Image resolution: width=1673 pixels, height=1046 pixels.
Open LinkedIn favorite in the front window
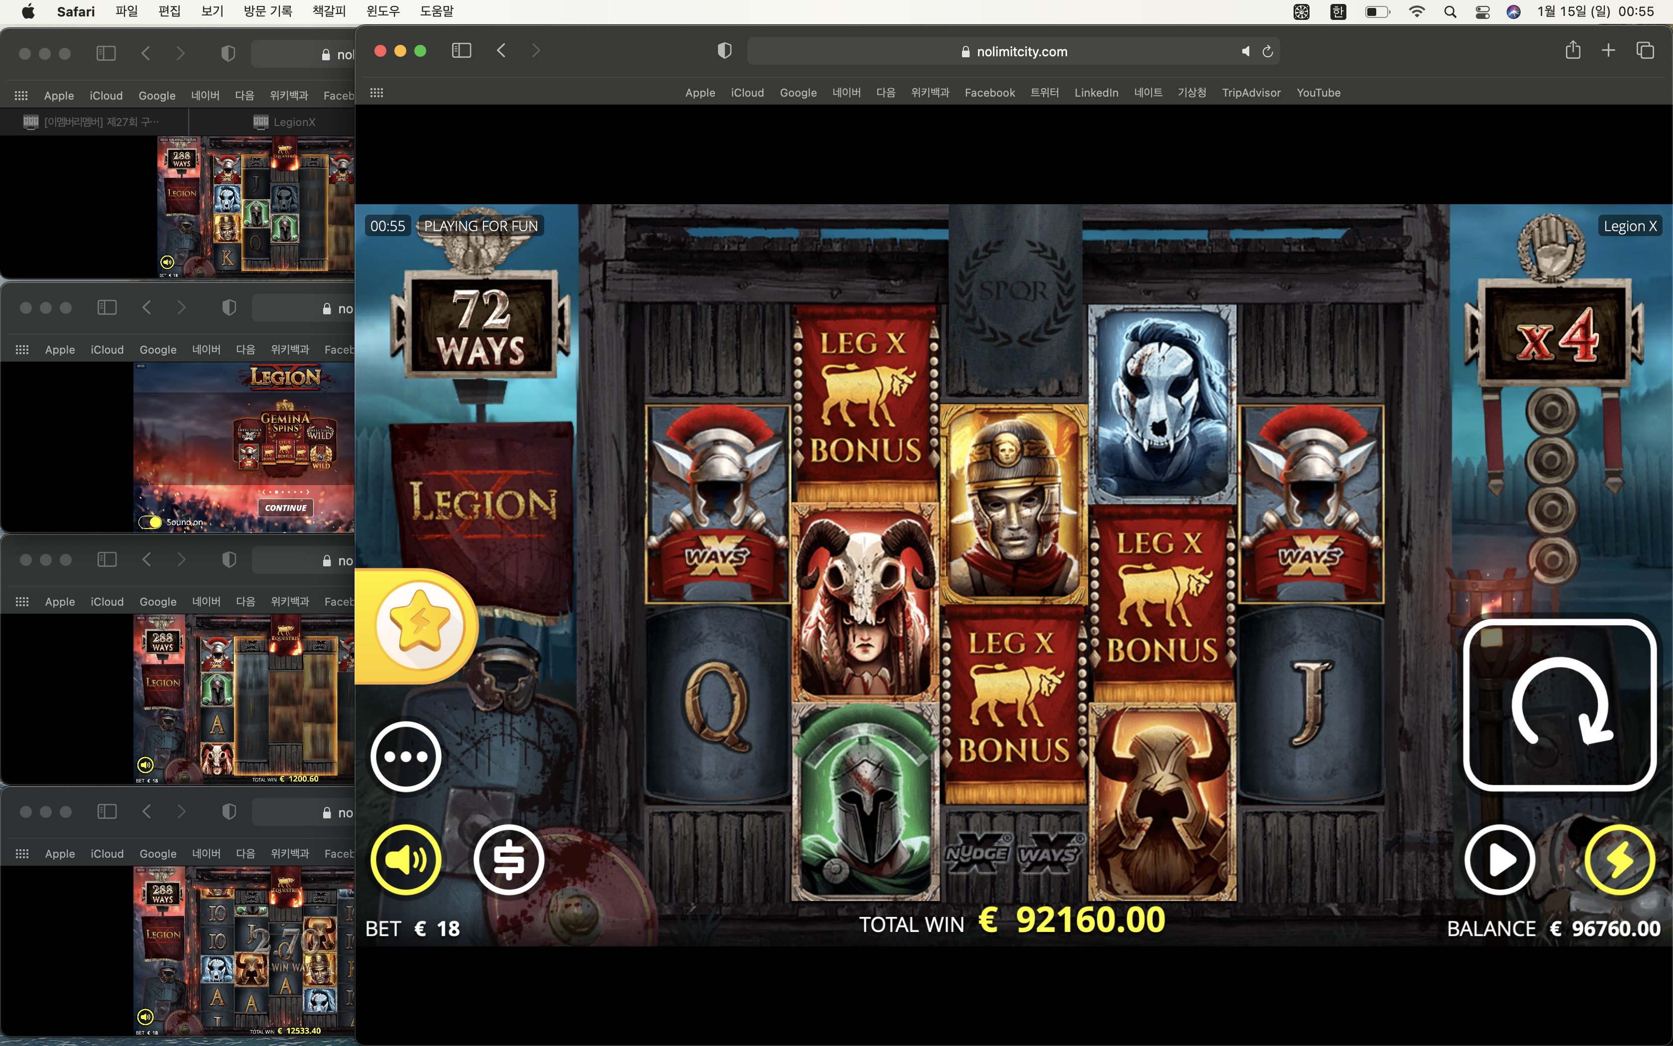click(1096, 93)
